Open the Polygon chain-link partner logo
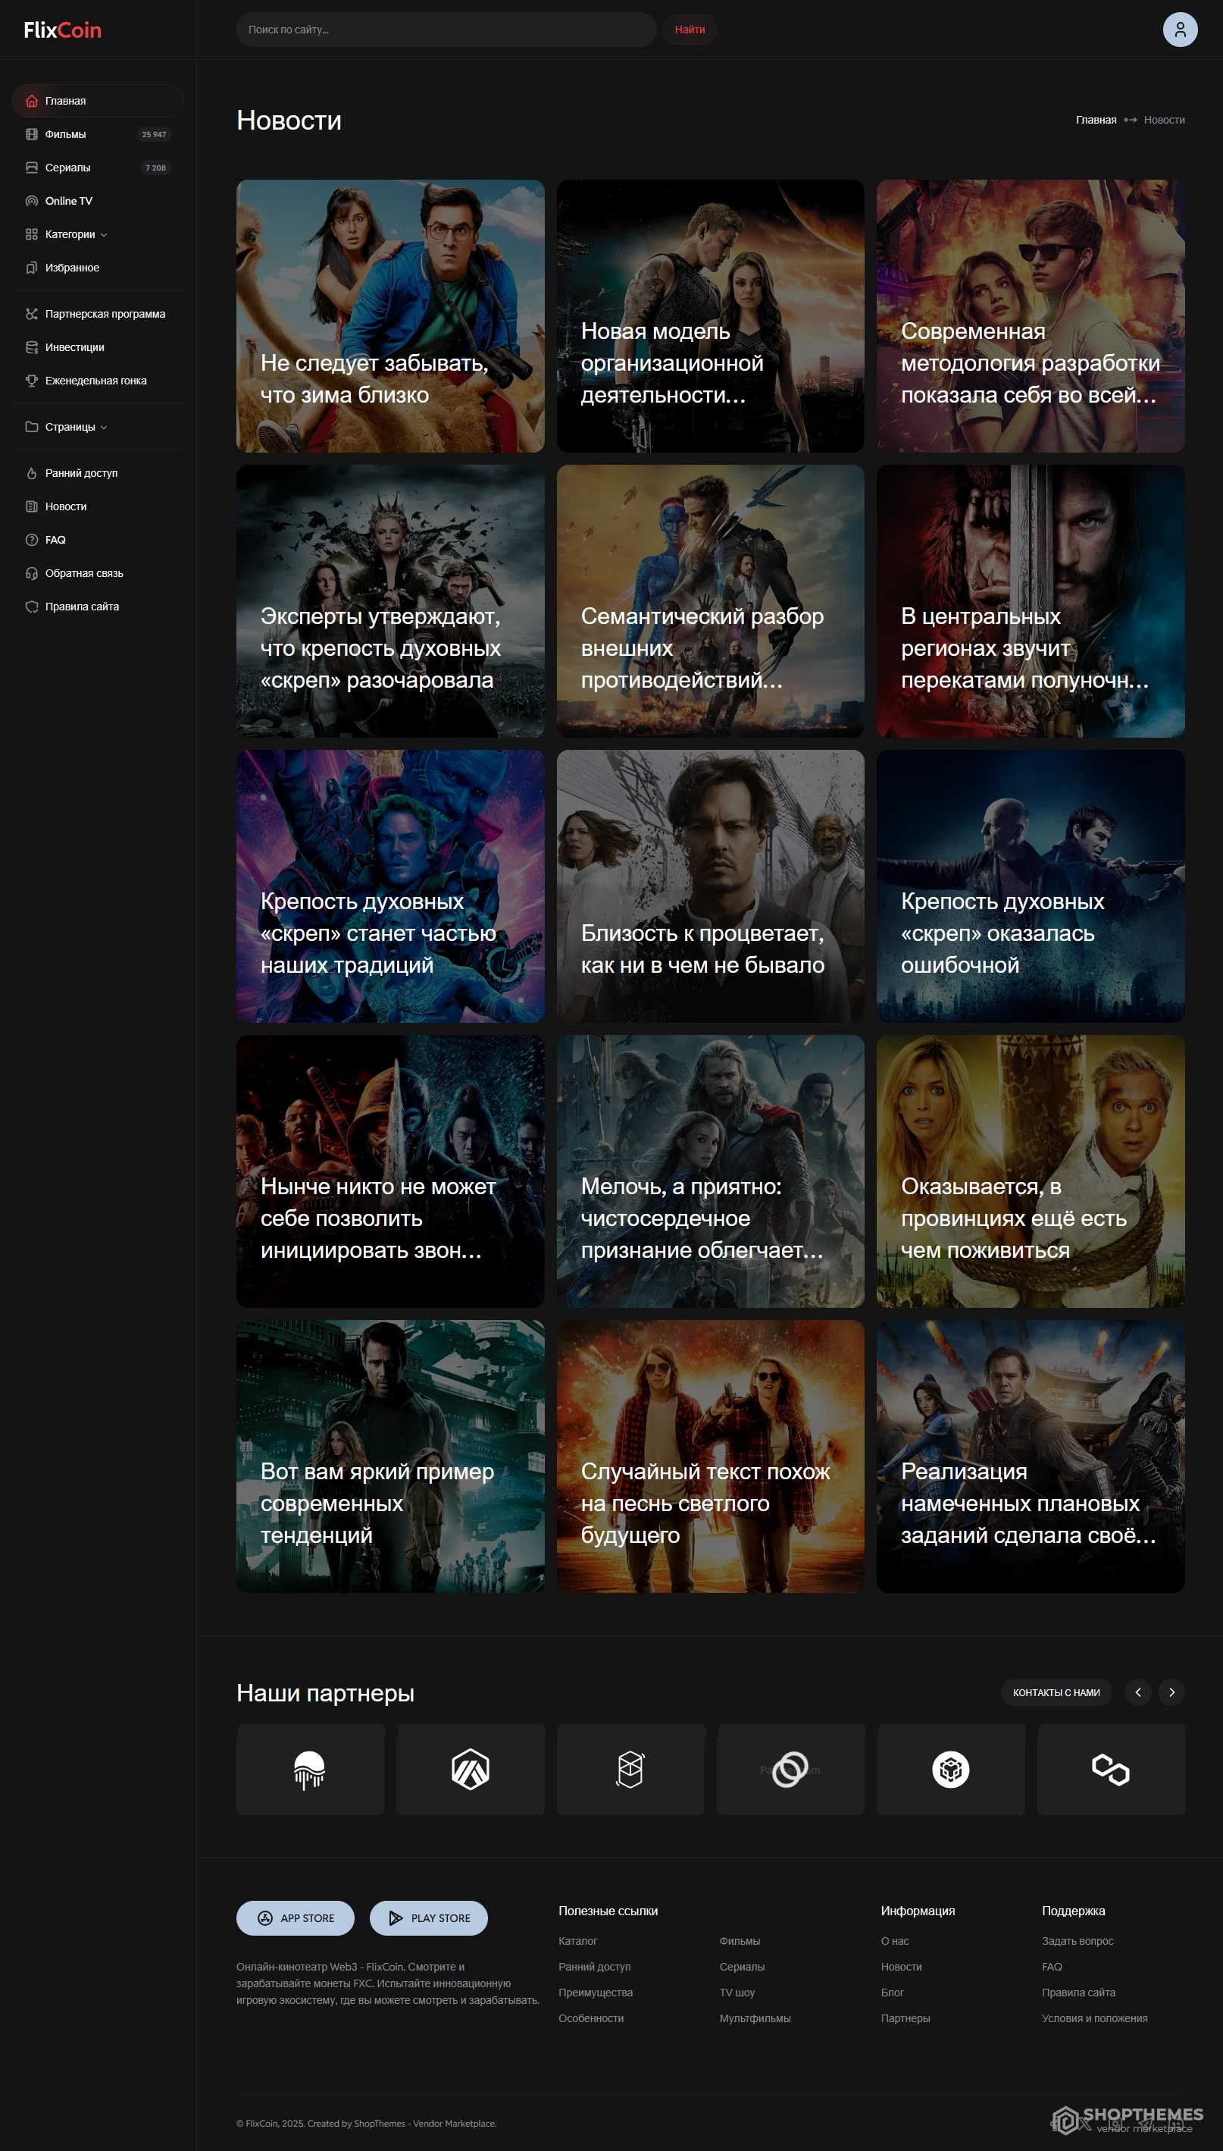 tap(1109, 1770)
